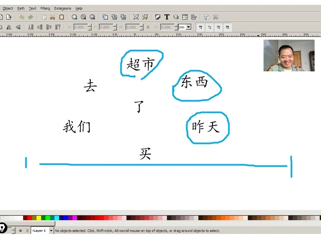
Task: Toggle third affect button for gradients
Action: (x=218, y=27)
